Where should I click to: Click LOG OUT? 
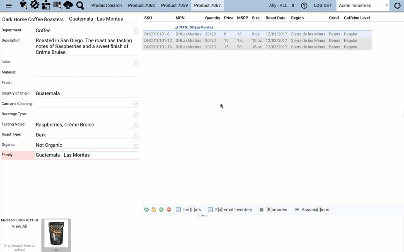[x=323, y=5]
